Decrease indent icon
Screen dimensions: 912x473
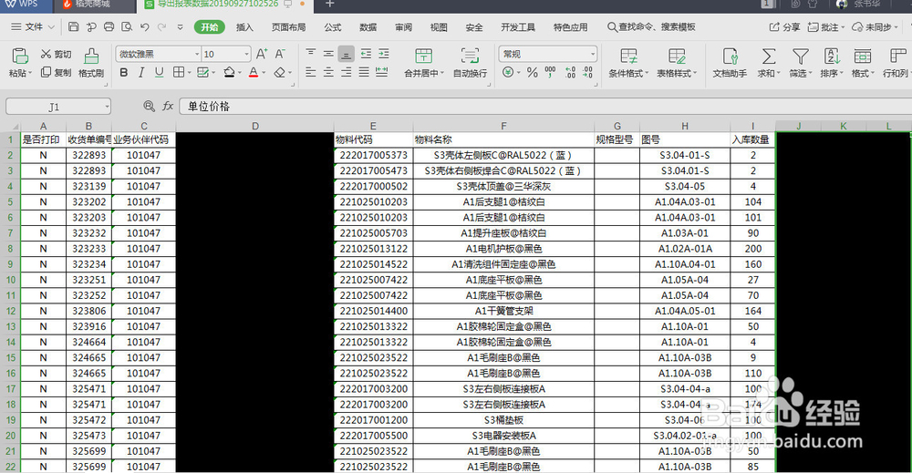366,54
